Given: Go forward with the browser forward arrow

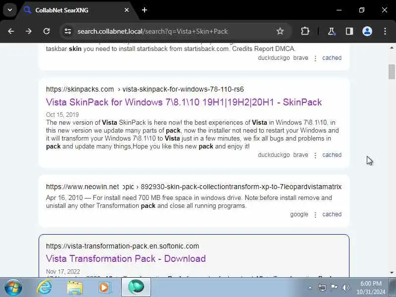Looking at the screenshot, I should click(29, 31).
